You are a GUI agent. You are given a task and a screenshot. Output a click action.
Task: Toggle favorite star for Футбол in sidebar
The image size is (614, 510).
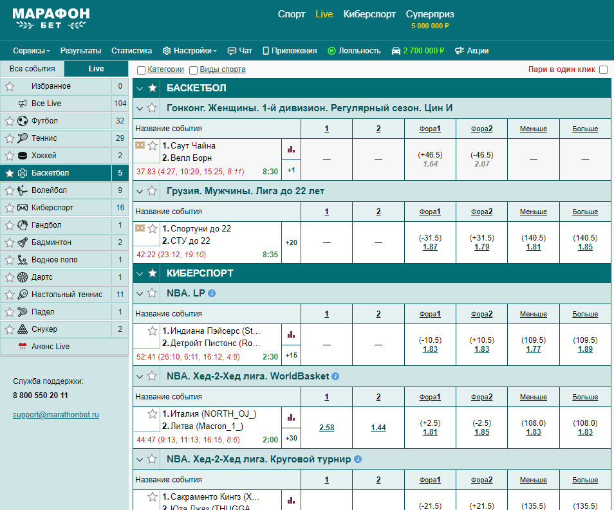tap(10, 121)
